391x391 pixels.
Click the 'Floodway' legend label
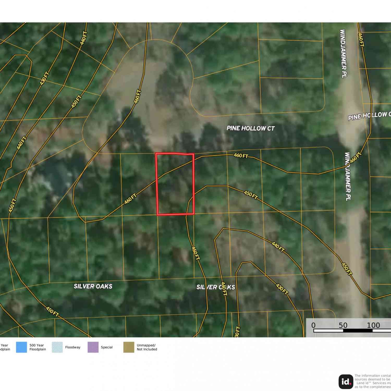[73, 347]
